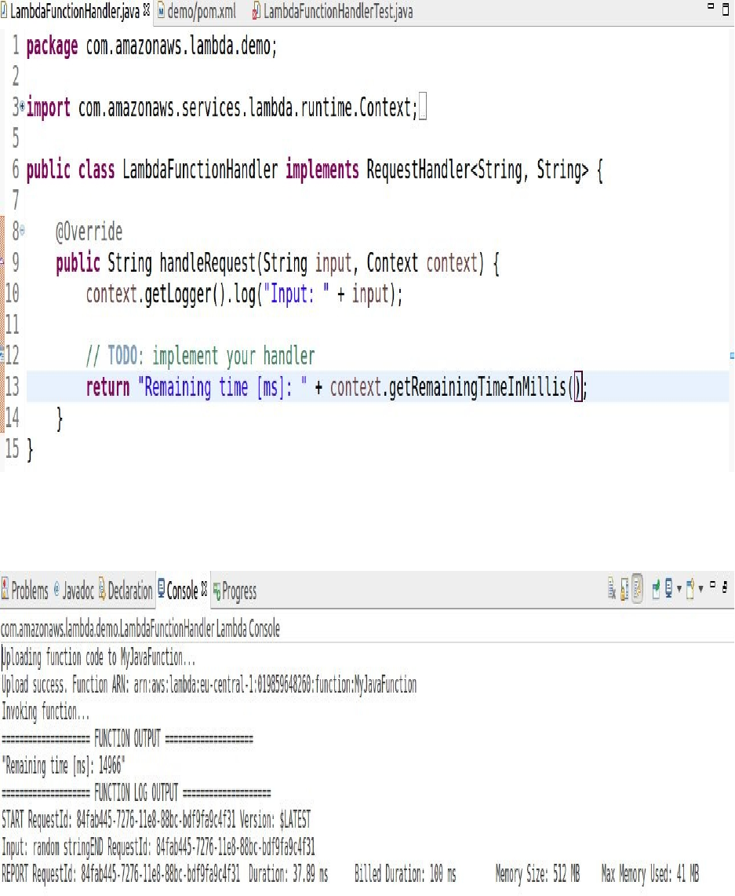Click "Memory Size: 512 MB" in the console

[x=537, y=873]
